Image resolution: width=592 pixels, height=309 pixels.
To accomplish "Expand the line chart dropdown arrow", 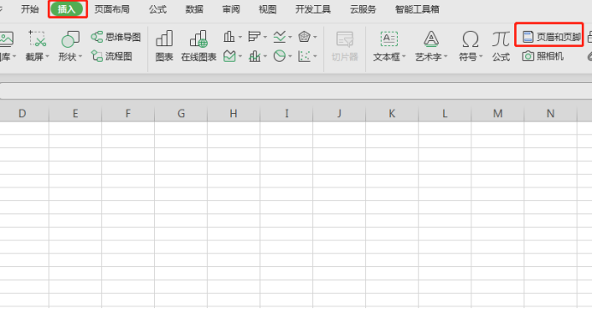I will pos(290,37).
